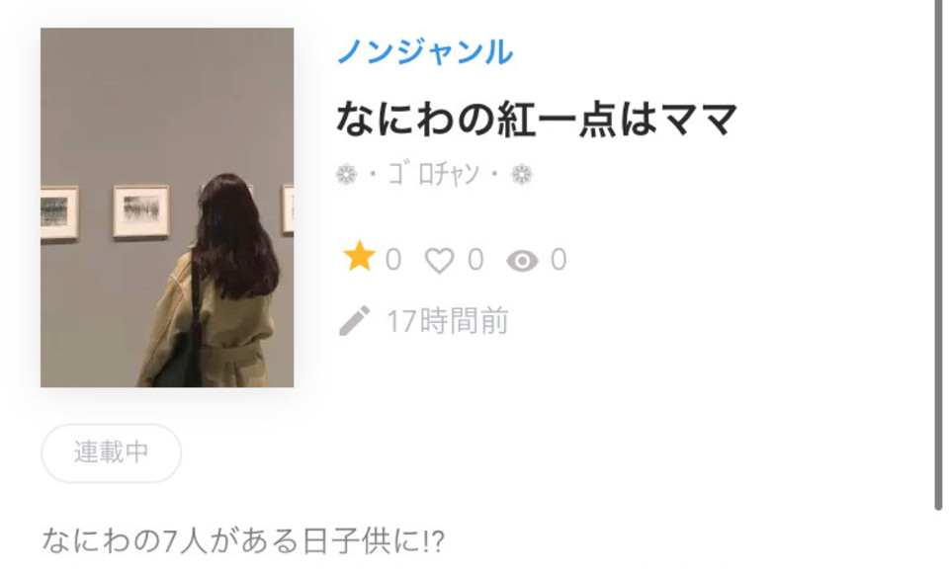Viewport: 949px width, 575px height.
Task: Click the heart count number zero
Action: click(x=476, y=260)
